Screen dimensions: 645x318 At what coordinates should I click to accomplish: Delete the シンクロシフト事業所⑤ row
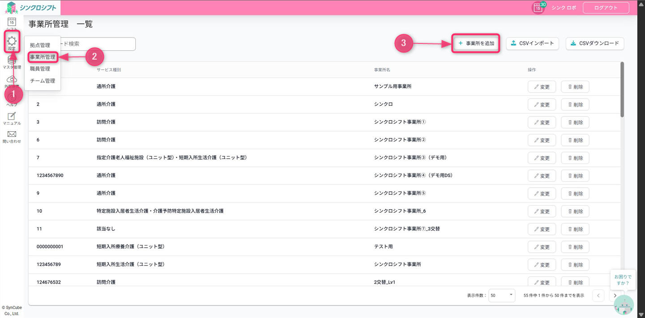(575, 193)
